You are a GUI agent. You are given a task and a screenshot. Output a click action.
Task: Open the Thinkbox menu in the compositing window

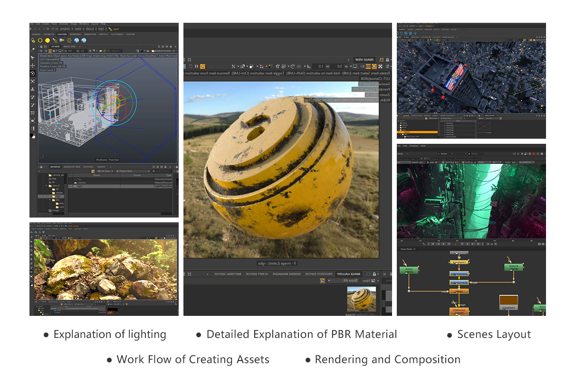[414, 146]
